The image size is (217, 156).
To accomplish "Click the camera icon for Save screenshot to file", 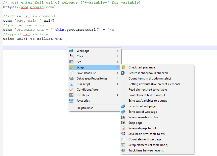I will pyautogui.click(x=123, y=117).
